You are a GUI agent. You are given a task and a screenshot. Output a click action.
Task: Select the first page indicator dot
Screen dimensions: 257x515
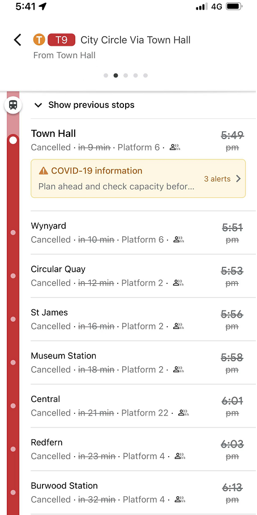106,76
